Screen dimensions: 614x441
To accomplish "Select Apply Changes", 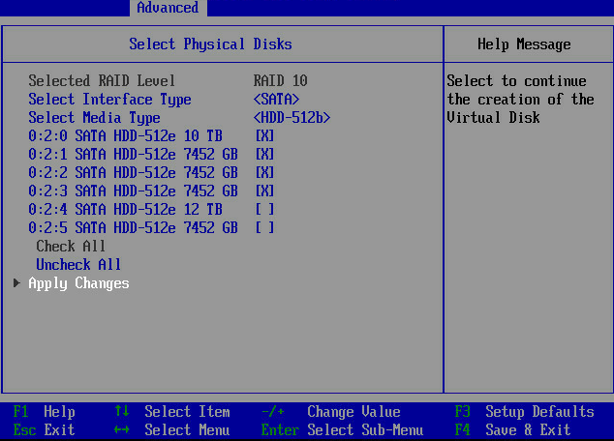I will 78,283.
